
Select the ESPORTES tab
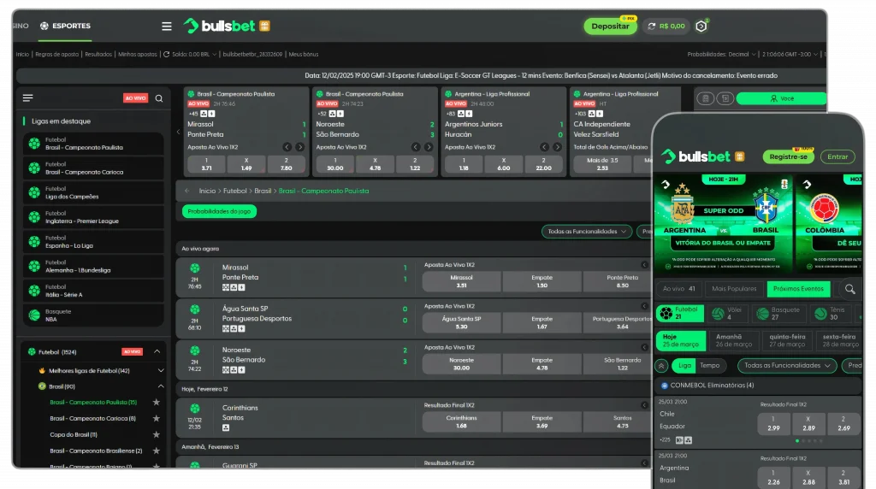[x=65, y=26]
